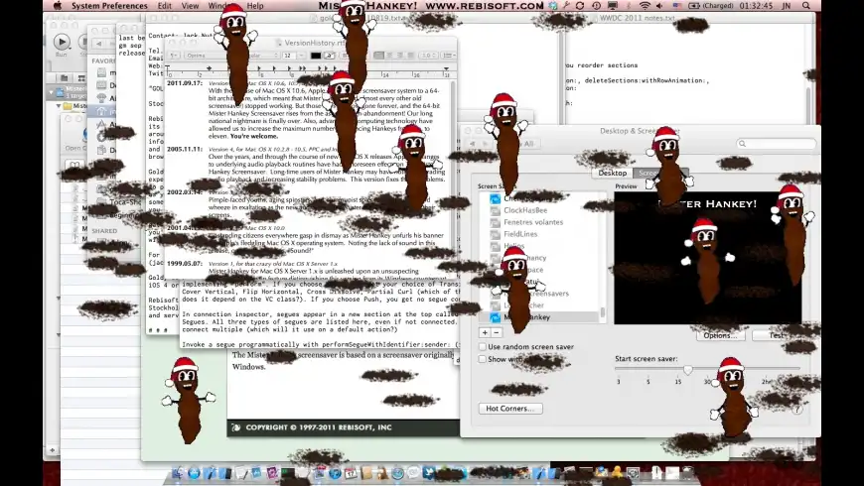
Task: Click the menu bar clock 01:32:45
Action: tap(756, 6)
